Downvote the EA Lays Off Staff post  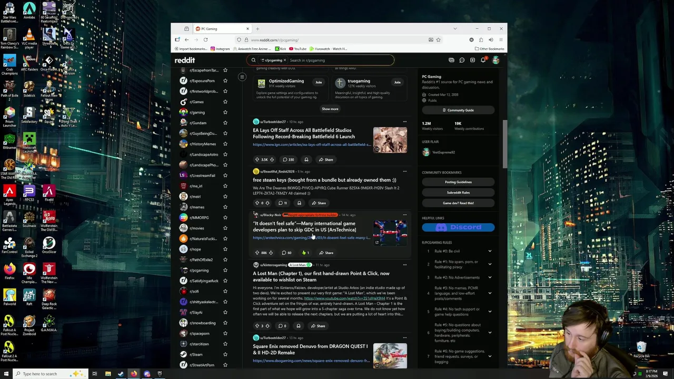(272, 159)
